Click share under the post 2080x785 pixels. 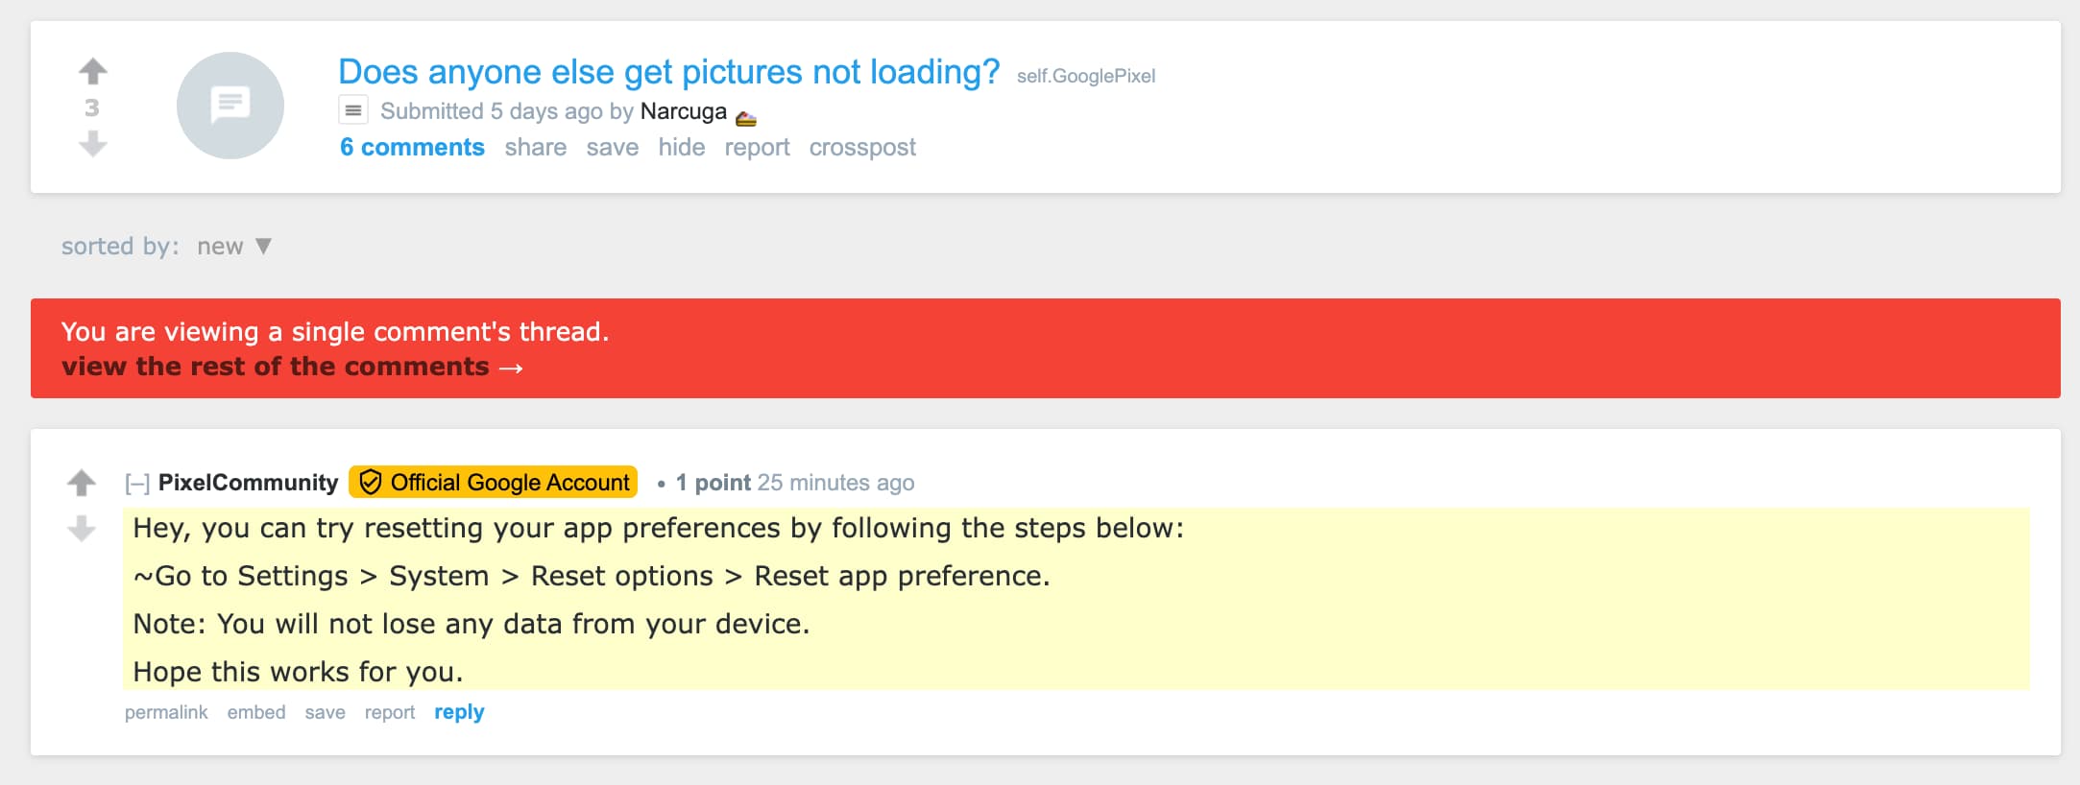click(535, 148)
